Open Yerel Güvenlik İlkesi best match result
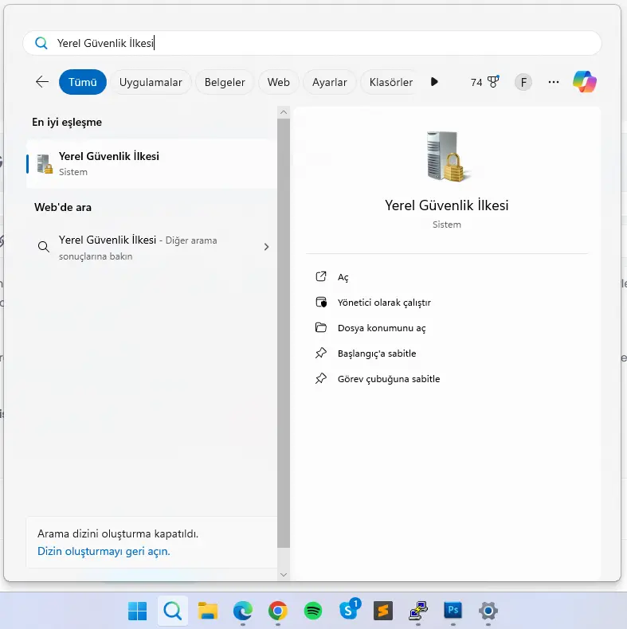The image size is (627, 629). tap(151, 164)
